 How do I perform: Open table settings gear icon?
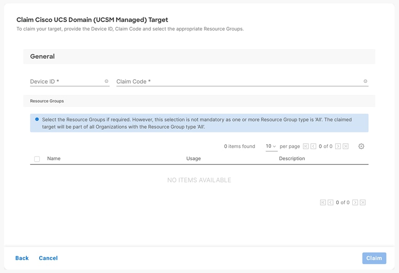pos(361,146)
